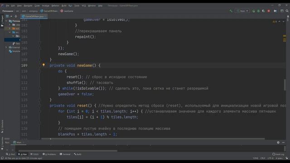Open the Terminal tool window button

point(65,154)
